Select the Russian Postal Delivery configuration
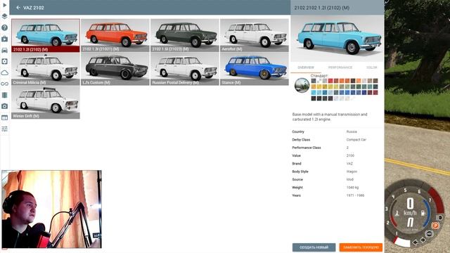Image resolution: width=450 pixels, height=253 pixels. (x=184, y=69)
